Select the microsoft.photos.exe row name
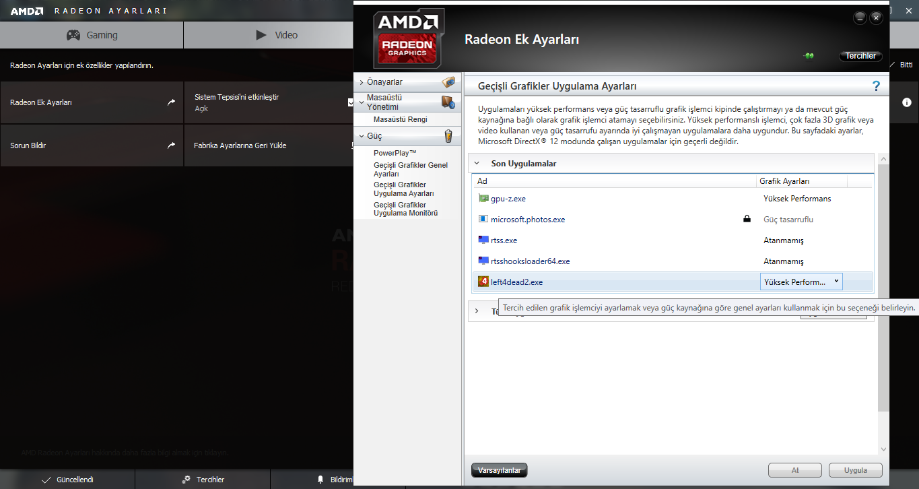The height and width of the screenshot is (489, 919). pos(528,220)
